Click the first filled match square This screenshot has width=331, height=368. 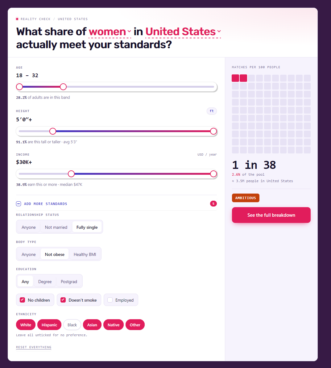(235, 78)
